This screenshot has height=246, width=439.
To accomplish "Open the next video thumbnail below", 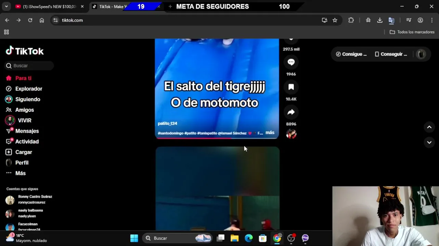I will [x=217, y=189].
